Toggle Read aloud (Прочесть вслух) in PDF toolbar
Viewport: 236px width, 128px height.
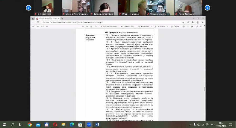click(128, 26)
